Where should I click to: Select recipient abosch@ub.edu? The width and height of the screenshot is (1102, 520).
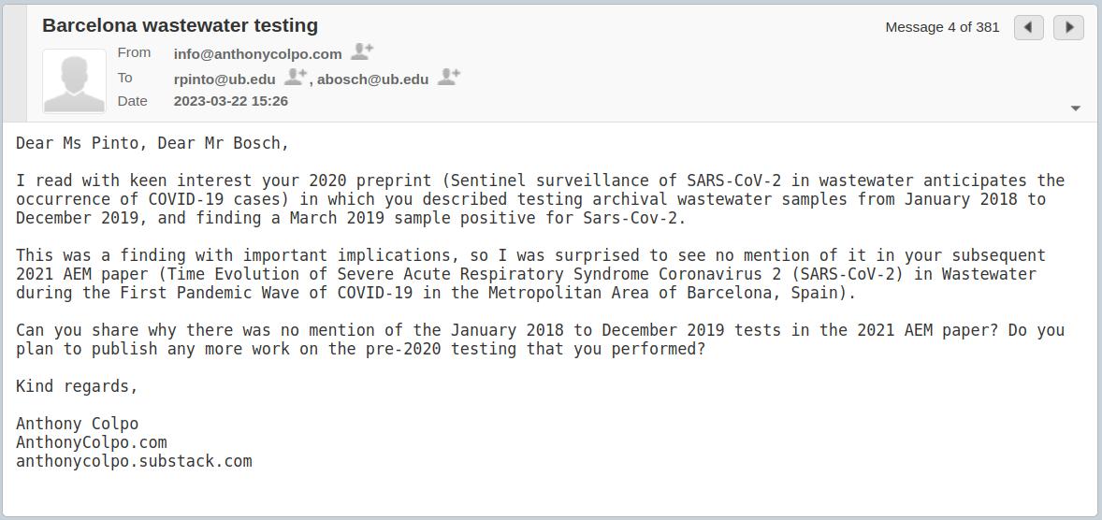pyautogui.click(x=372, y=79)
